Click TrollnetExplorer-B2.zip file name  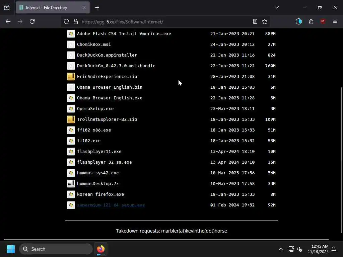click(x=107, y=119)
